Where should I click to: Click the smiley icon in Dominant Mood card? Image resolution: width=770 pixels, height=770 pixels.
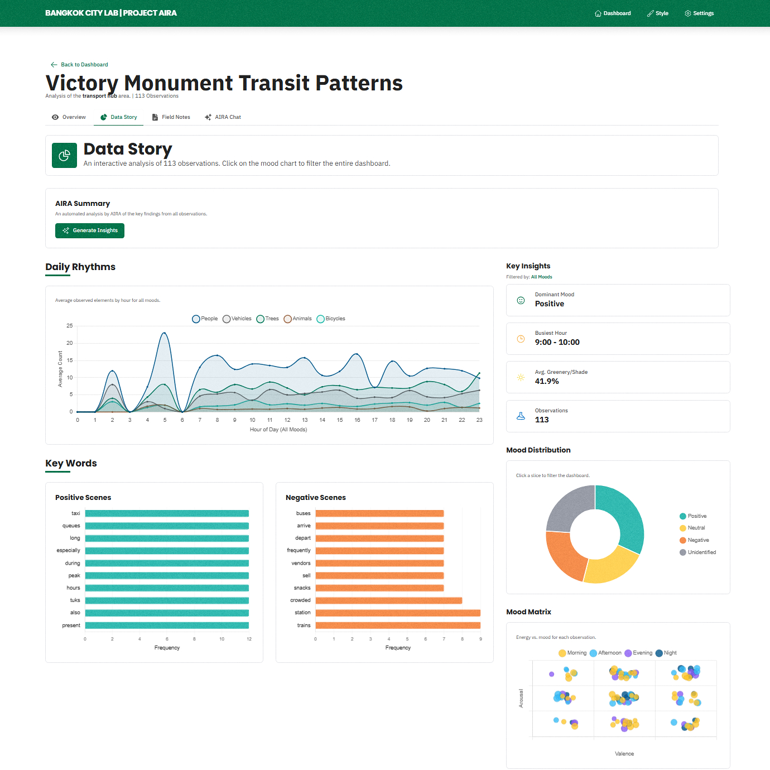(521, 300)
